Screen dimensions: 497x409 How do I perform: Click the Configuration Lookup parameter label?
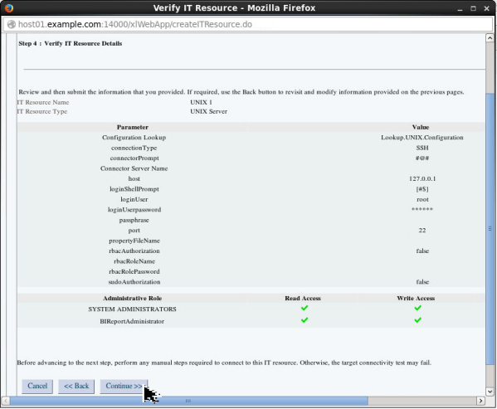pos(134,138)
